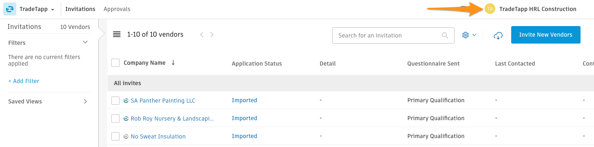
Task: Click the TradeTapp logo icon
Action: tap(9, 9)
